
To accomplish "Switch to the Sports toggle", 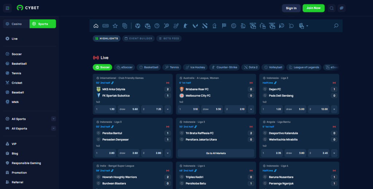I will tap(43, 24).
